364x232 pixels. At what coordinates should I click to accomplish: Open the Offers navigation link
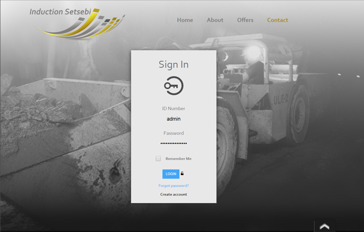[x=245, y=20]
